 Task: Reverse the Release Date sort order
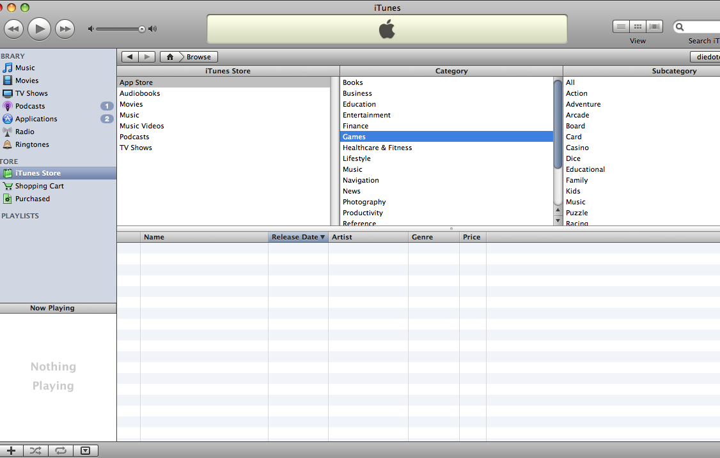point(298,237)
